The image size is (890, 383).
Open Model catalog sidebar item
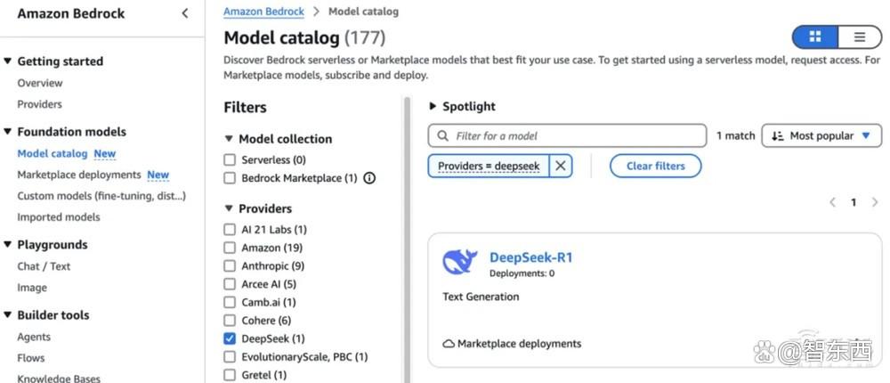point(53,153)
